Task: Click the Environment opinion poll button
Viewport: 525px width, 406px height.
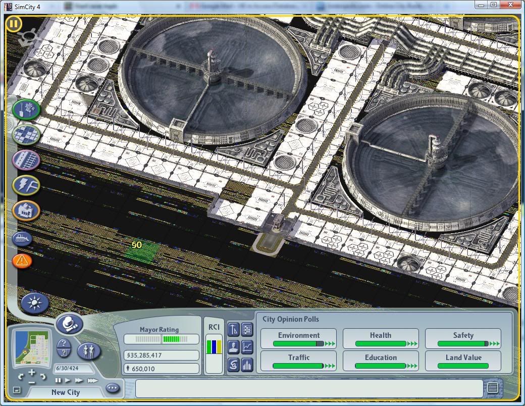Action: 299,339
